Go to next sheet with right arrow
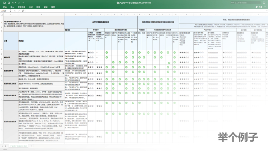This screenshot has width=268, height=151. [x=6, y=146]
